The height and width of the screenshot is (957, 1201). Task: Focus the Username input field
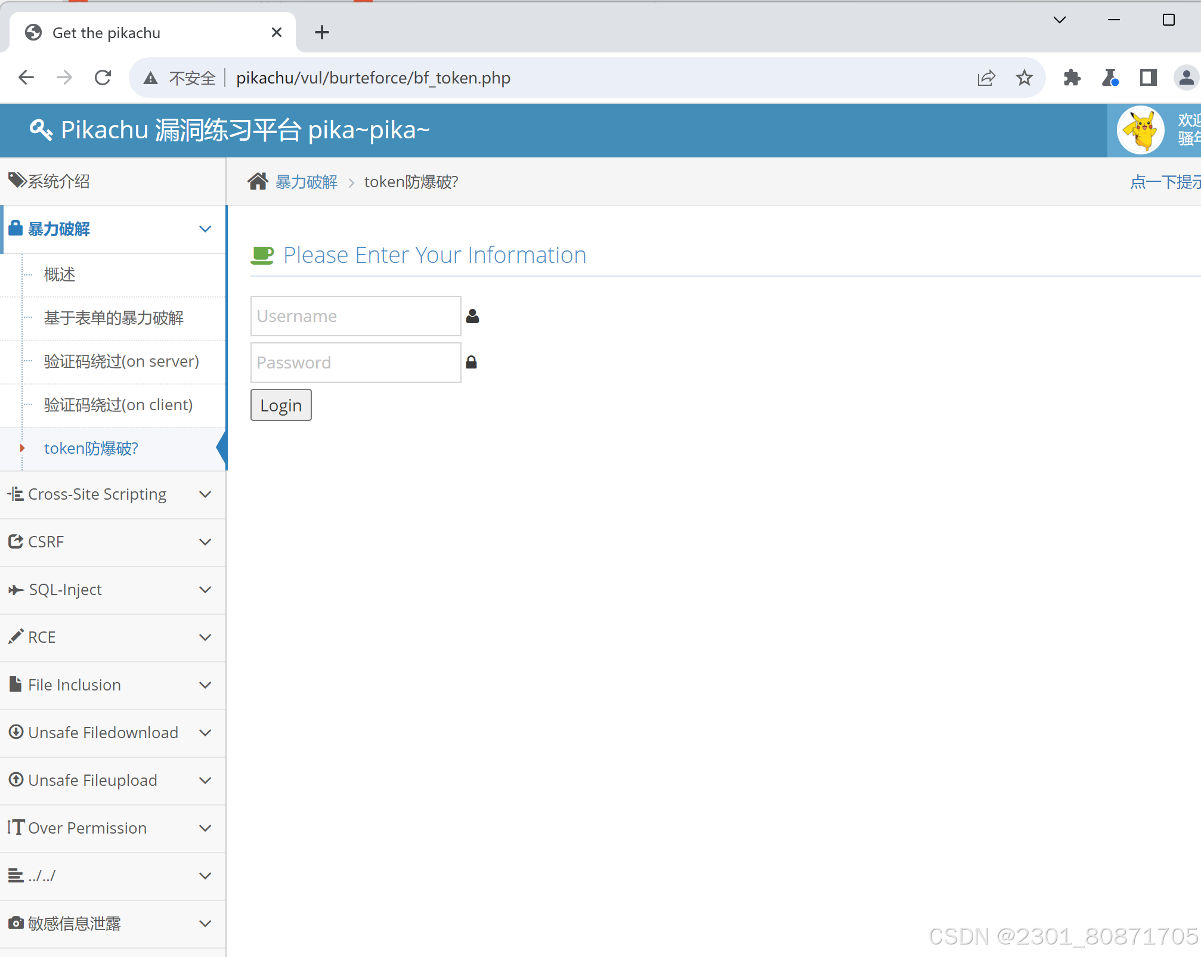(355, 316)
